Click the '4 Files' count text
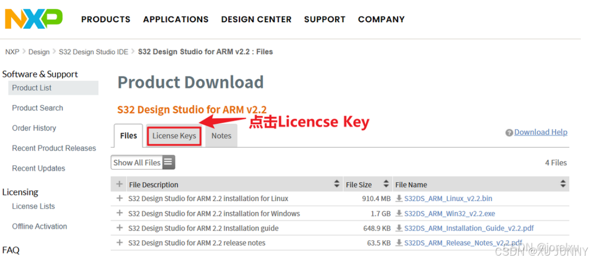Screen dimensions: 590x261 coord(556,163)
